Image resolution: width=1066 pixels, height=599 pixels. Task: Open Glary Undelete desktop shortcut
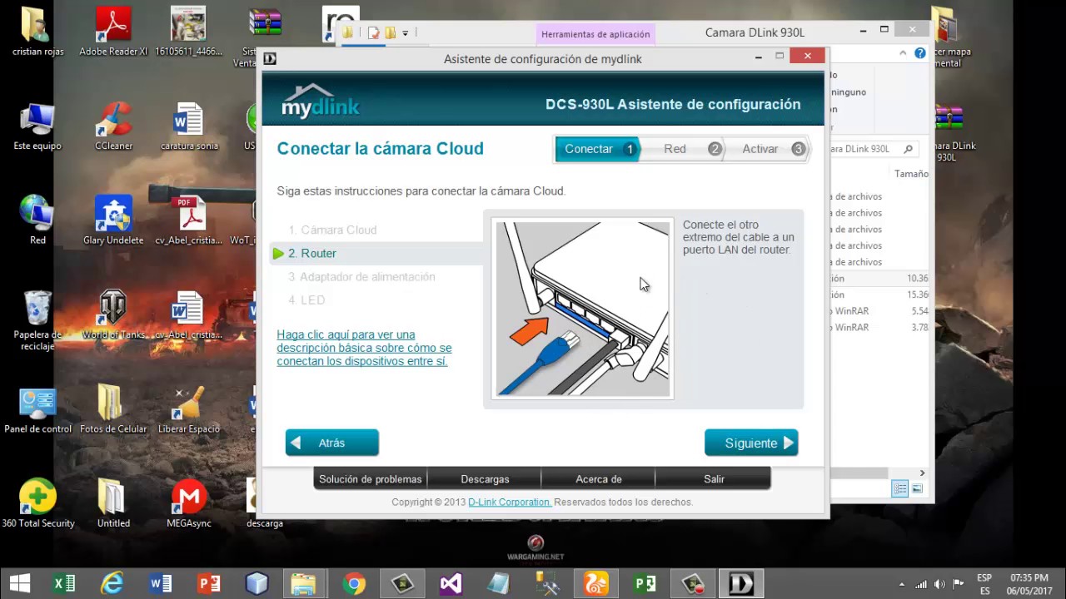point(113,220)
